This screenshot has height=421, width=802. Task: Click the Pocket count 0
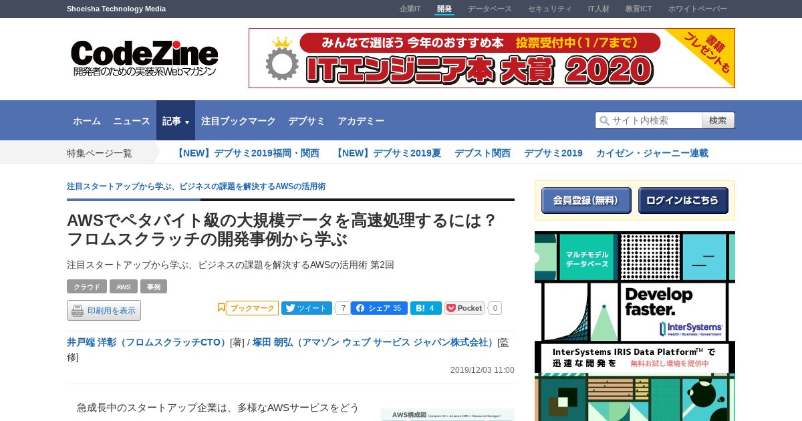495,308
